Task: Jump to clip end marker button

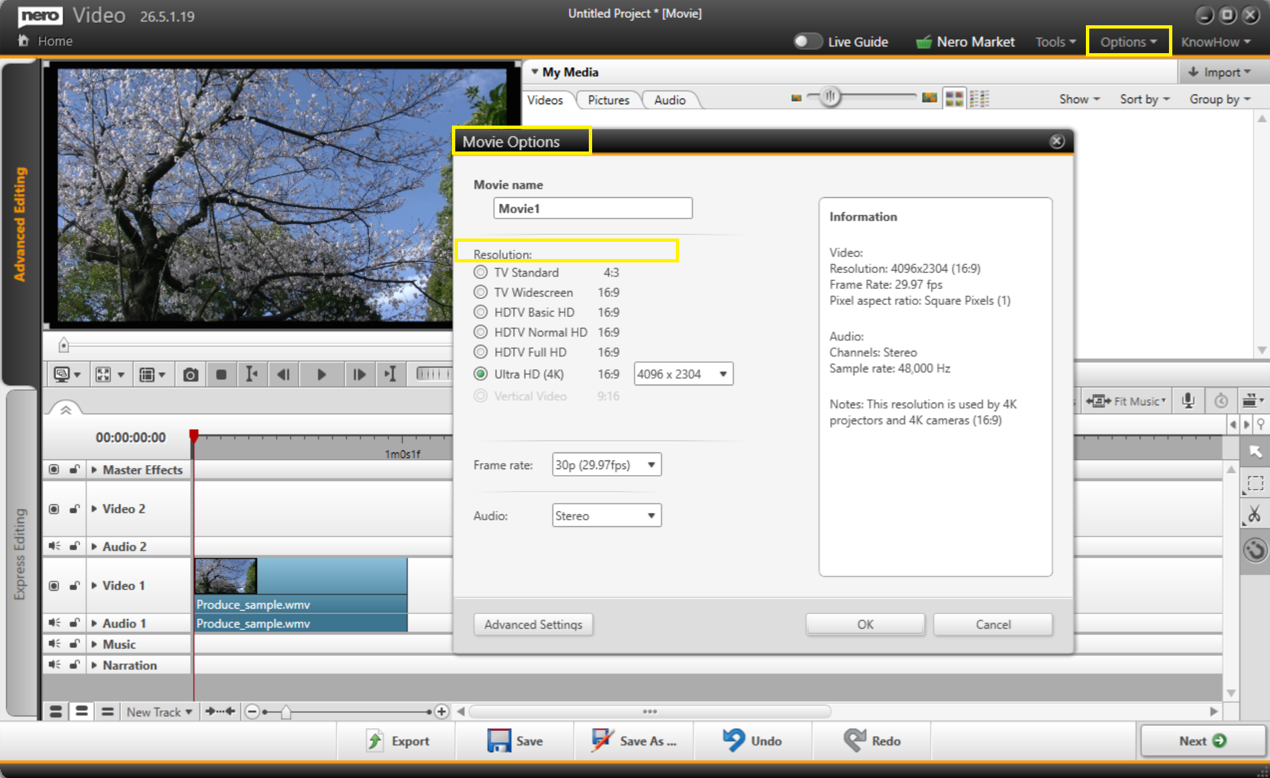Action: pos(391,375)
